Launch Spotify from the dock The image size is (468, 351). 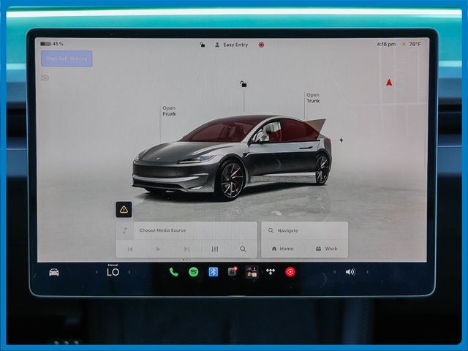point(194,272)
